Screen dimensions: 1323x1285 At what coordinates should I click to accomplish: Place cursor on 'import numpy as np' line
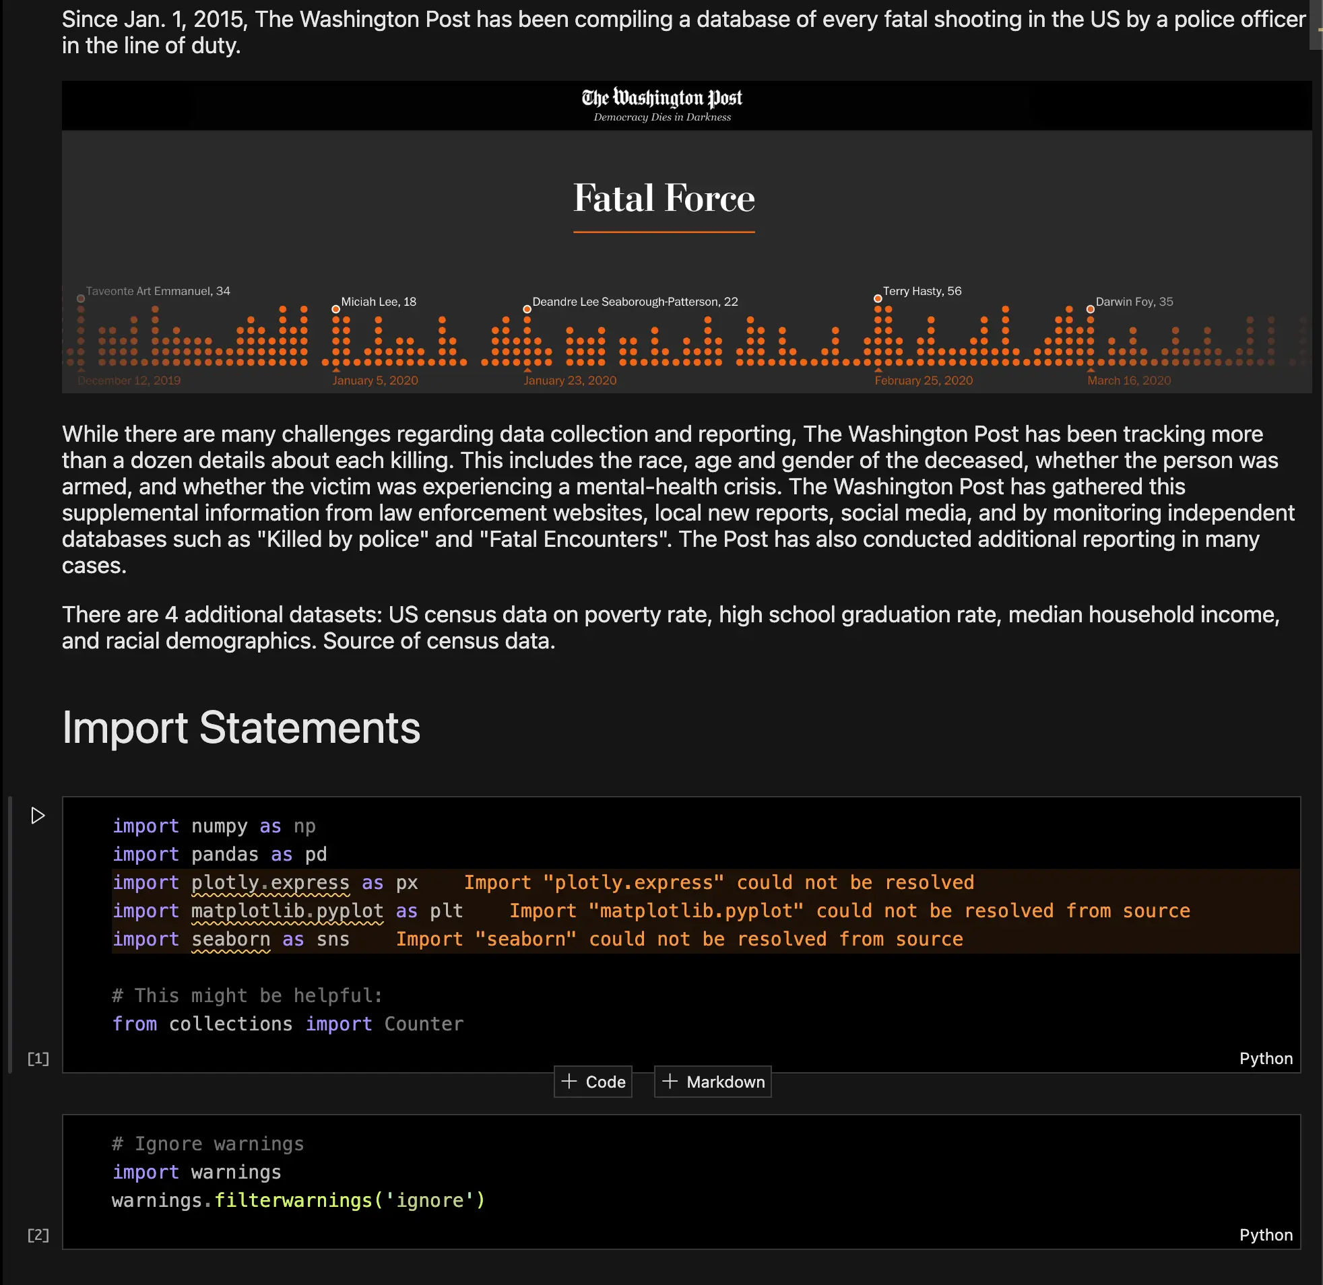pyautogui.click(x=214, y=826)
